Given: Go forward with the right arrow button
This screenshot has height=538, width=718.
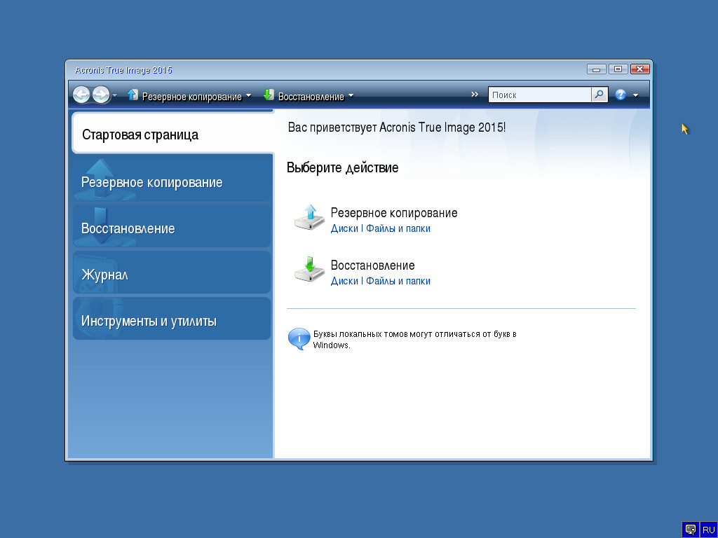Looking at the screenshot, I should point(101,95).
